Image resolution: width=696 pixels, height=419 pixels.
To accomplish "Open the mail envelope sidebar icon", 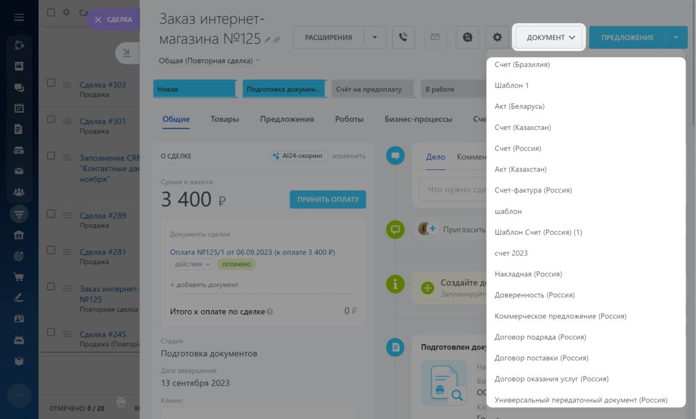I will (19, 171).
